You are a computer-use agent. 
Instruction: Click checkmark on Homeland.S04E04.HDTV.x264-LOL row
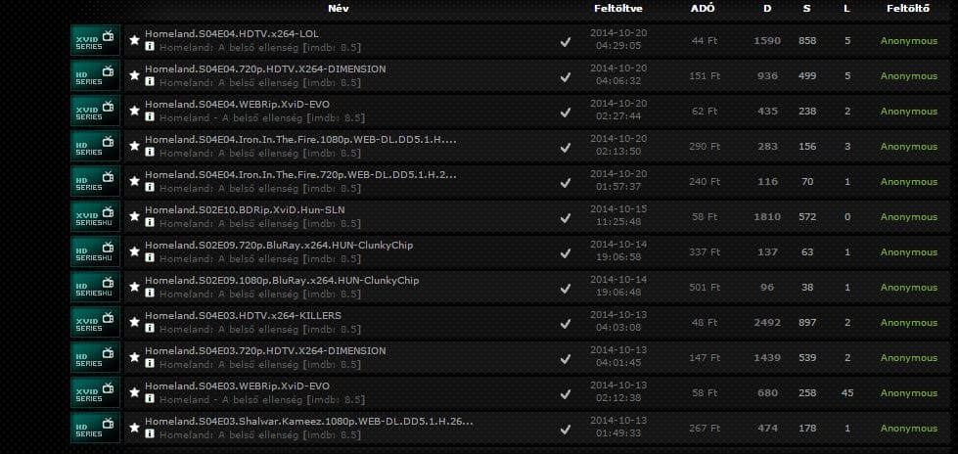566,41
